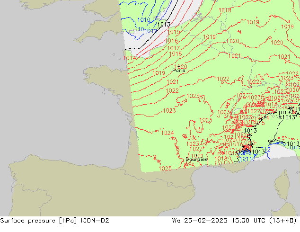300x232 pixels.
Task: Click the Surface pressure [hPa] ICON-D2 title
Action: pyautogui.click(x=54, y=221)
